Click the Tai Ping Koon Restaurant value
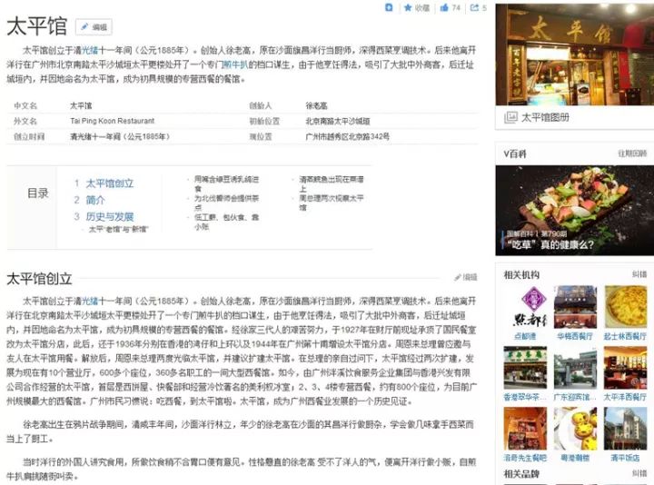The width and height of the screenshot is (654, 485). pos(113,121)
